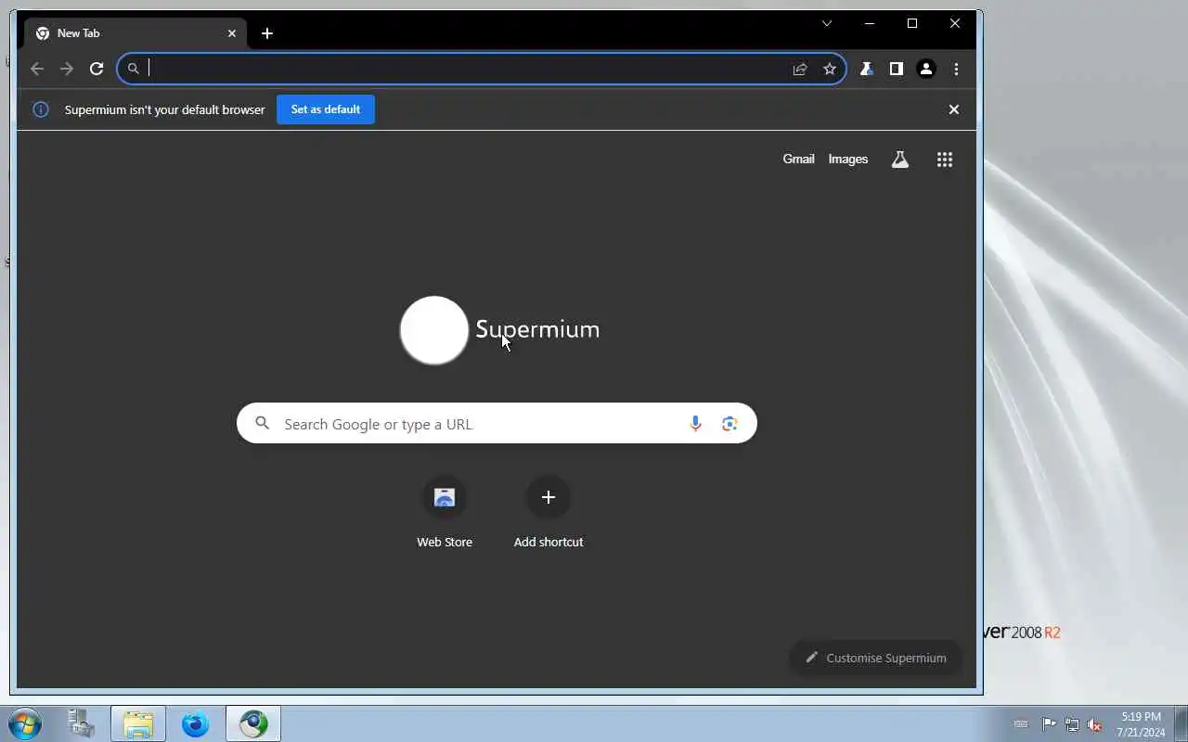Open the three-dot browser menu
The width and height of the screenshot is (1188, 742).
(956, 69)
